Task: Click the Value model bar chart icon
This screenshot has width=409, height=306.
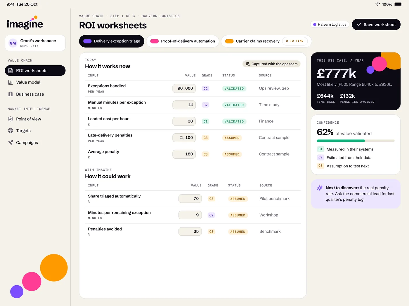Action: click(11, 82)
